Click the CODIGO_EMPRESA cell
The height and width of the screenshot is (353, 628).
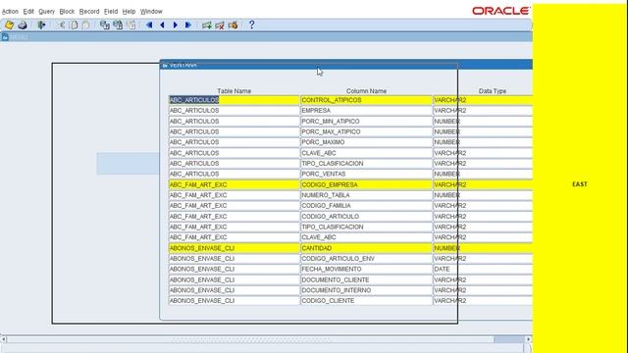pos(366,184)
